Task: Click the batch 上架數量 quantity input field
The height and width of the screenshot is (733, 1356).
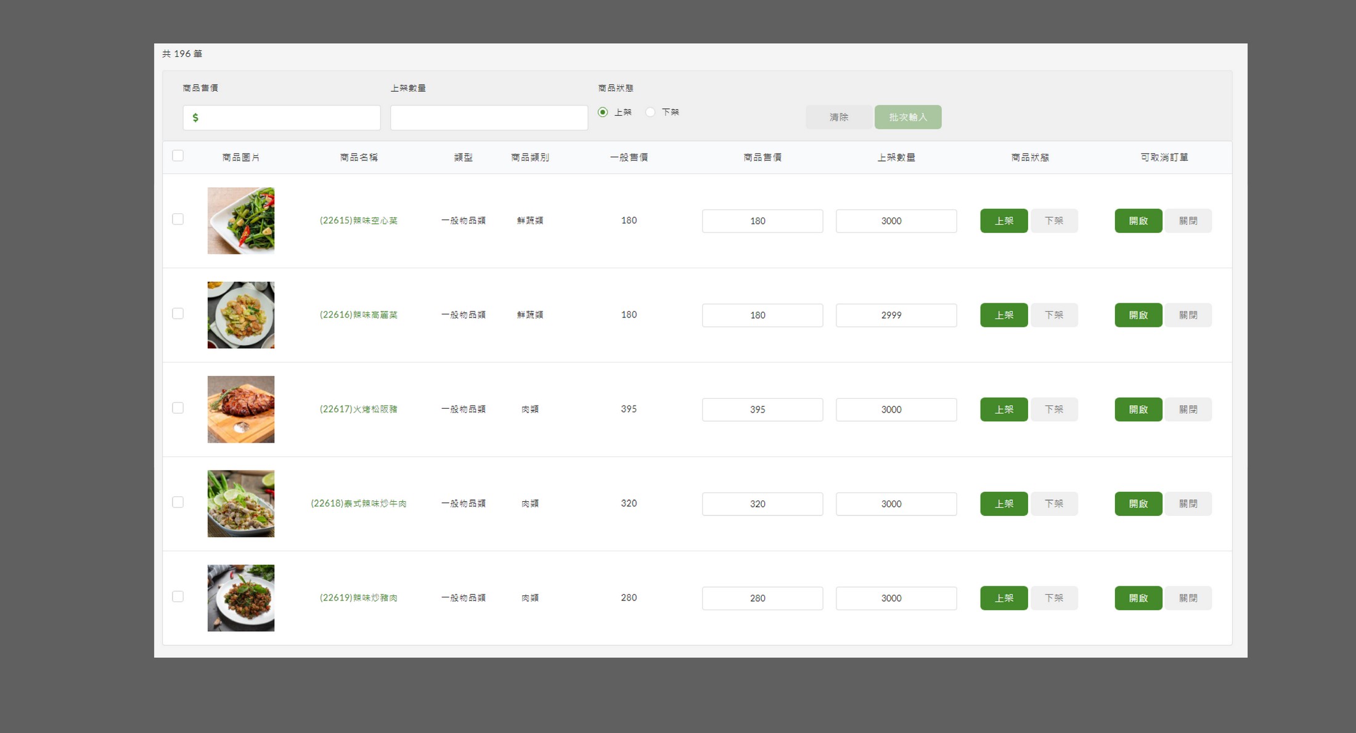Action: point(489,118)
